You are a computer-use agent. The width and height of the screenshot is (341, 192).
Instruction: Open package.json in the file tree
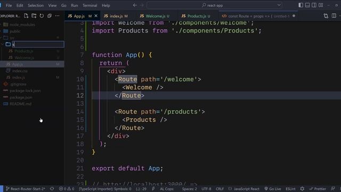pos(21,97)
